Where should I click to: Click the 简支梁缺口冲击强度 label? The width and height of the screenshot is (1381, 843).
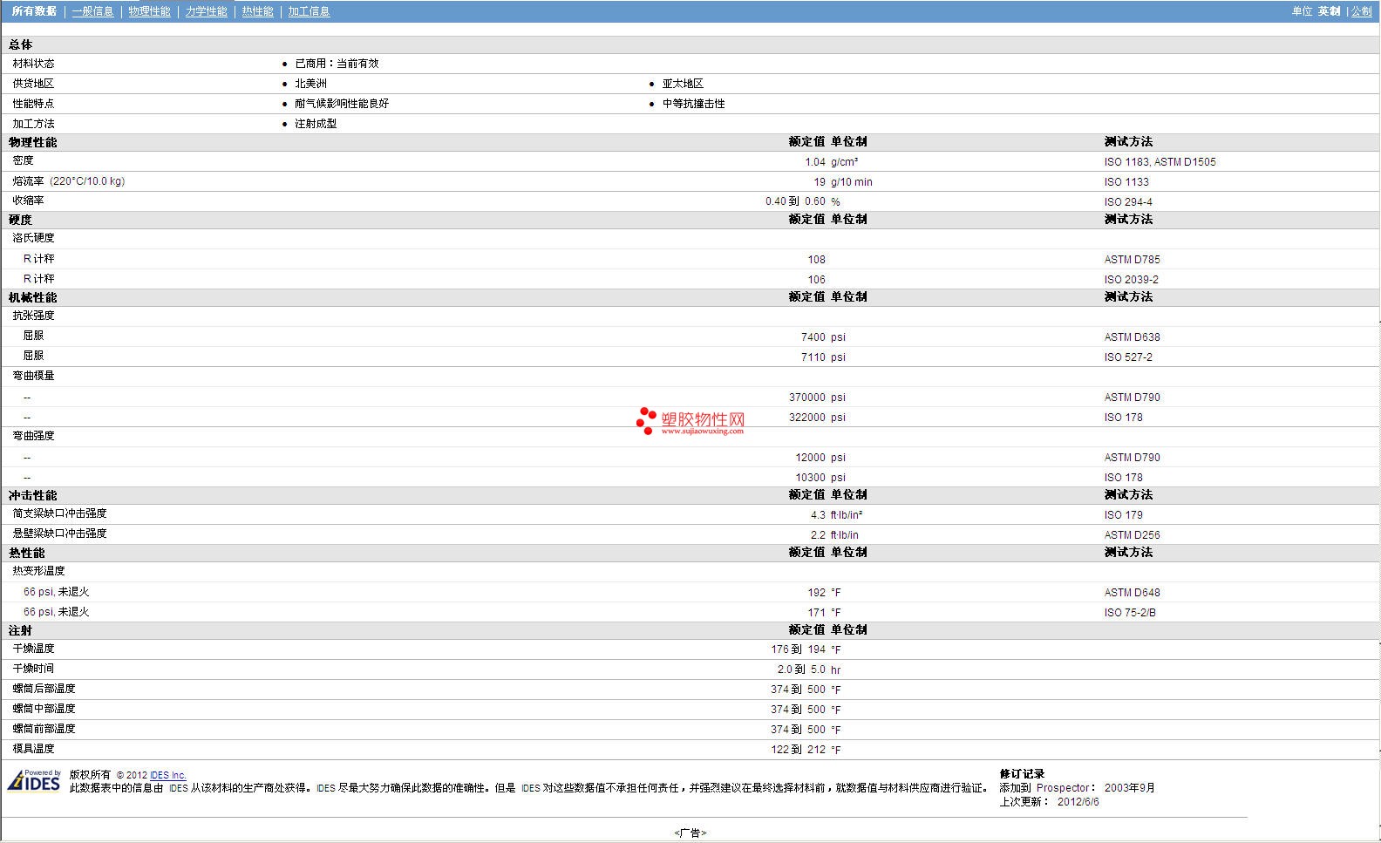59,513
